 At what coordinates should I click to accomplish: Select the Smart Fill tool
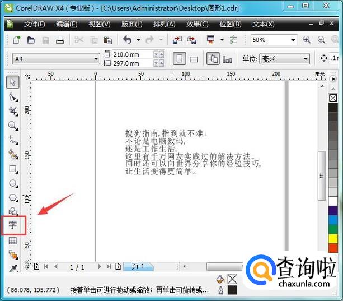pyautogui.click(x=13, y=155)
